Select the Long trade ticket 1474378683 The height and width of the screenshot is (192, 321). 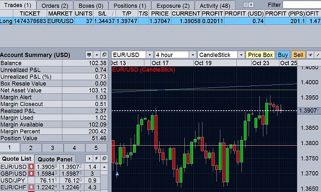(160, 21)
